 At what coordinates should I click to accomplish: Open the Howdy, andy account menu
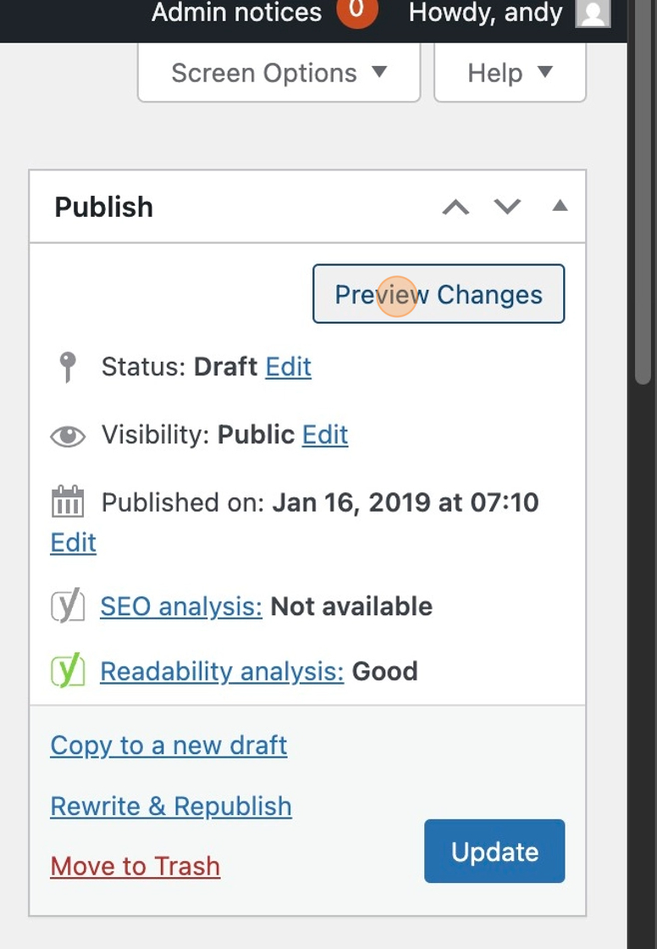click(x=485, y=13)
